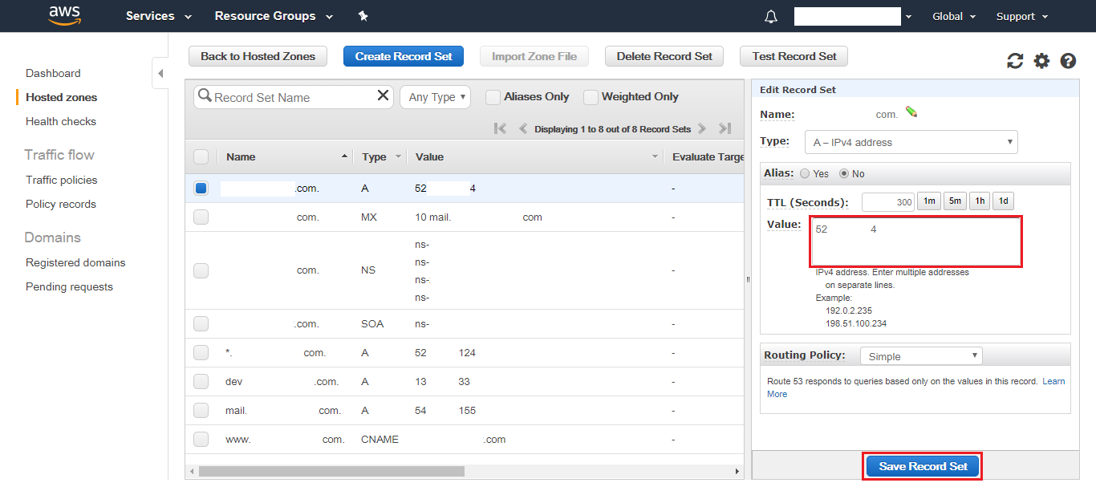
Task: Select Yes for Alias option
Action: tap(805, 173)
